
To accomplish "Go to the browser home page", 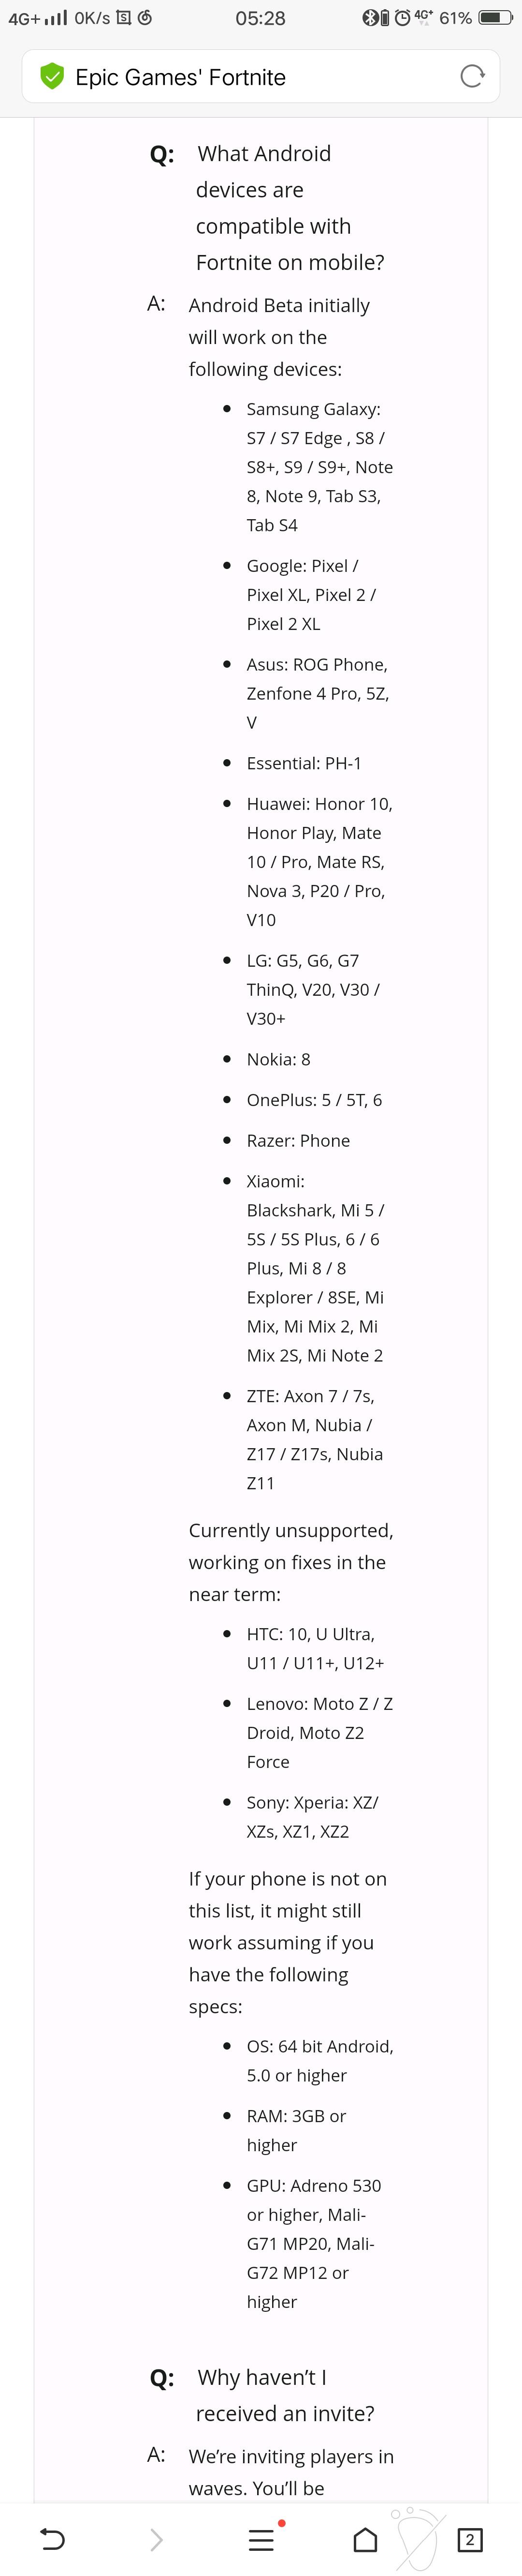I will (365, 2539).
